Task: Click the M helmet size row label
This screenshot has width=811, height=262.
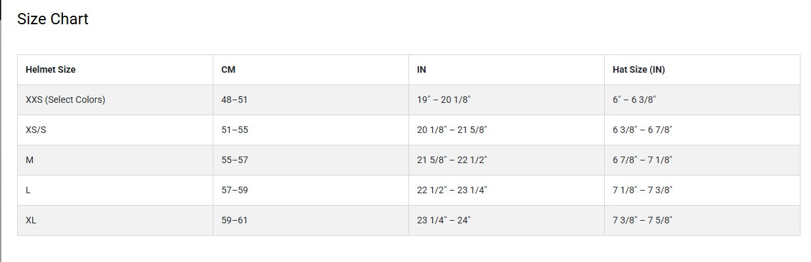Action: (x=30, y=160)
